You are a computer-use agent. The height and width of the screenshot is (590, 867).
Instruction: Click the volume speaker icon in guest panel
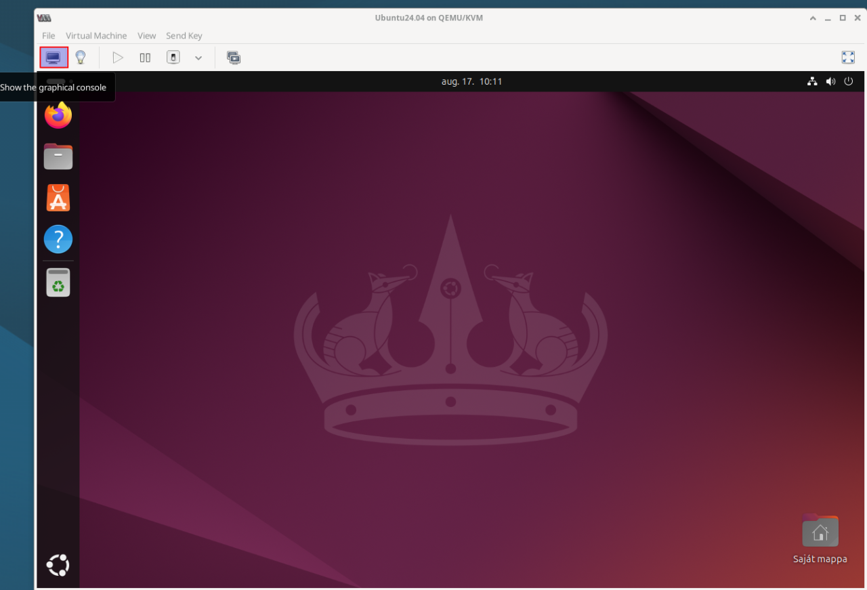(830, 81)
